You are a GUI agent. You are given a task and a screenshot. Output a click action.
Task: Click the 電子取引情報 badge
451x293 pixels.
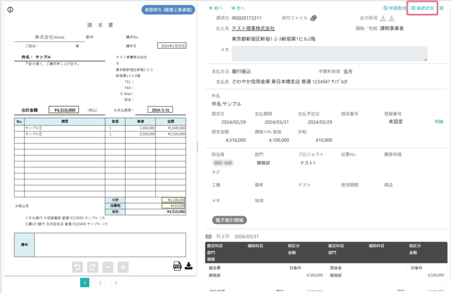tap(229, 220)
